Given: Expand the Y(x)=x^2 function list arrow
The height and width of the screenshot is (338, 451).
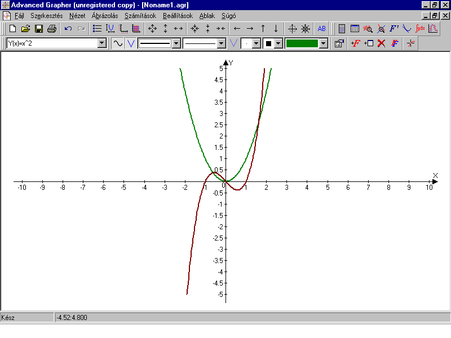Looking at the screenshot, I should click(102, 43).
